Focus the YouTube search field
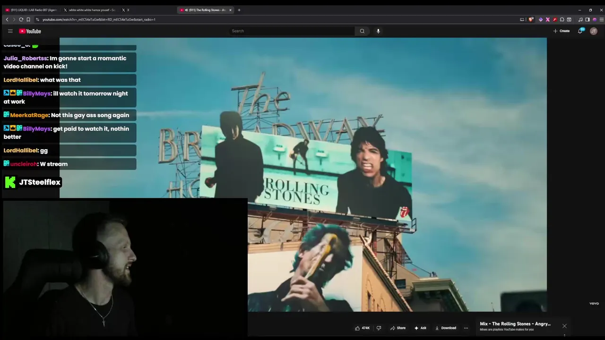Image resolution: width=605 pixels, height=340 pixels. coord(292,31)
